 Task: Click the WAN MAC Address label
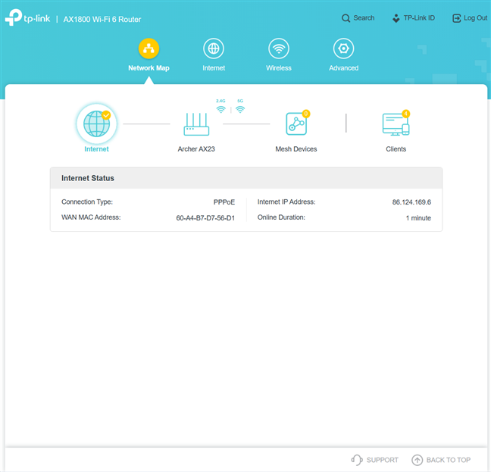point(91,217)
